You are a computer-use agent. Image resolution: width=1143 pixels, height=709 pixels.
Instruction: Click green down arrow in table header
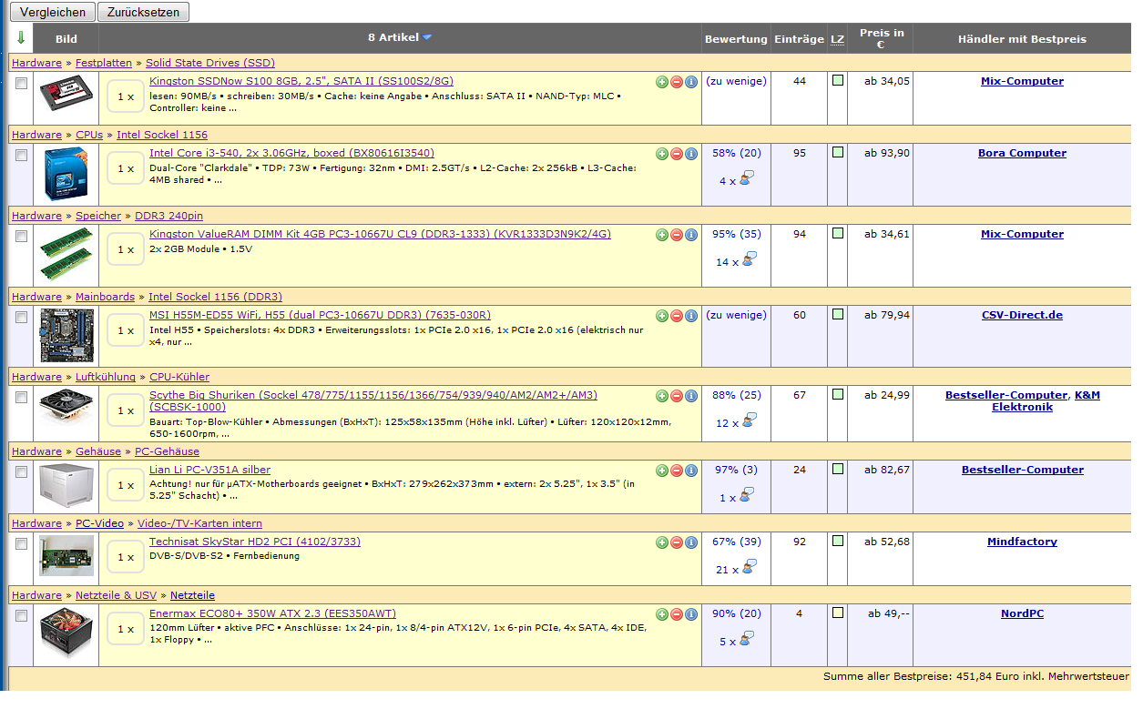point(21,38)
